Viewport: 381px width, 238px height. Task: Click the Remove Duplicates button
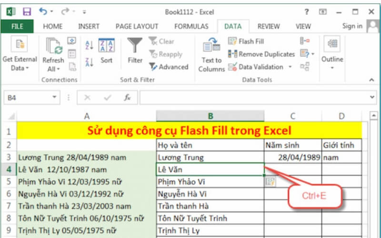[x=261, y=54]
